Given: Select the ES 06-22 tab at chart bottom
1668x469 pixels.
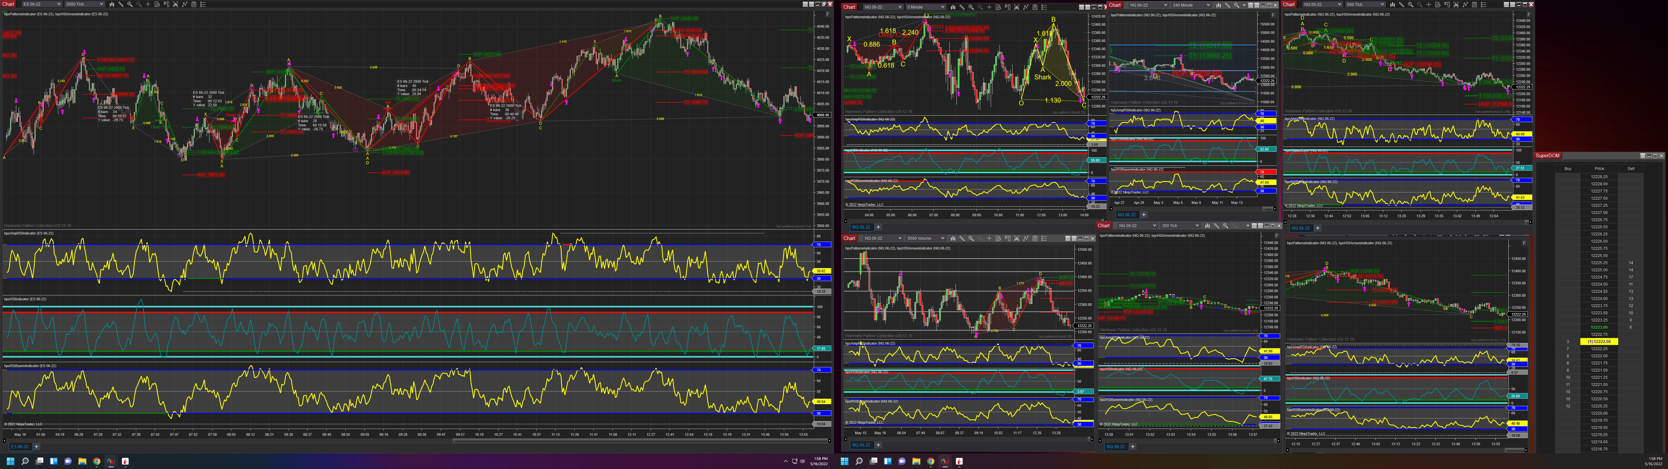Looking at the screenshot, I should 20,446.
